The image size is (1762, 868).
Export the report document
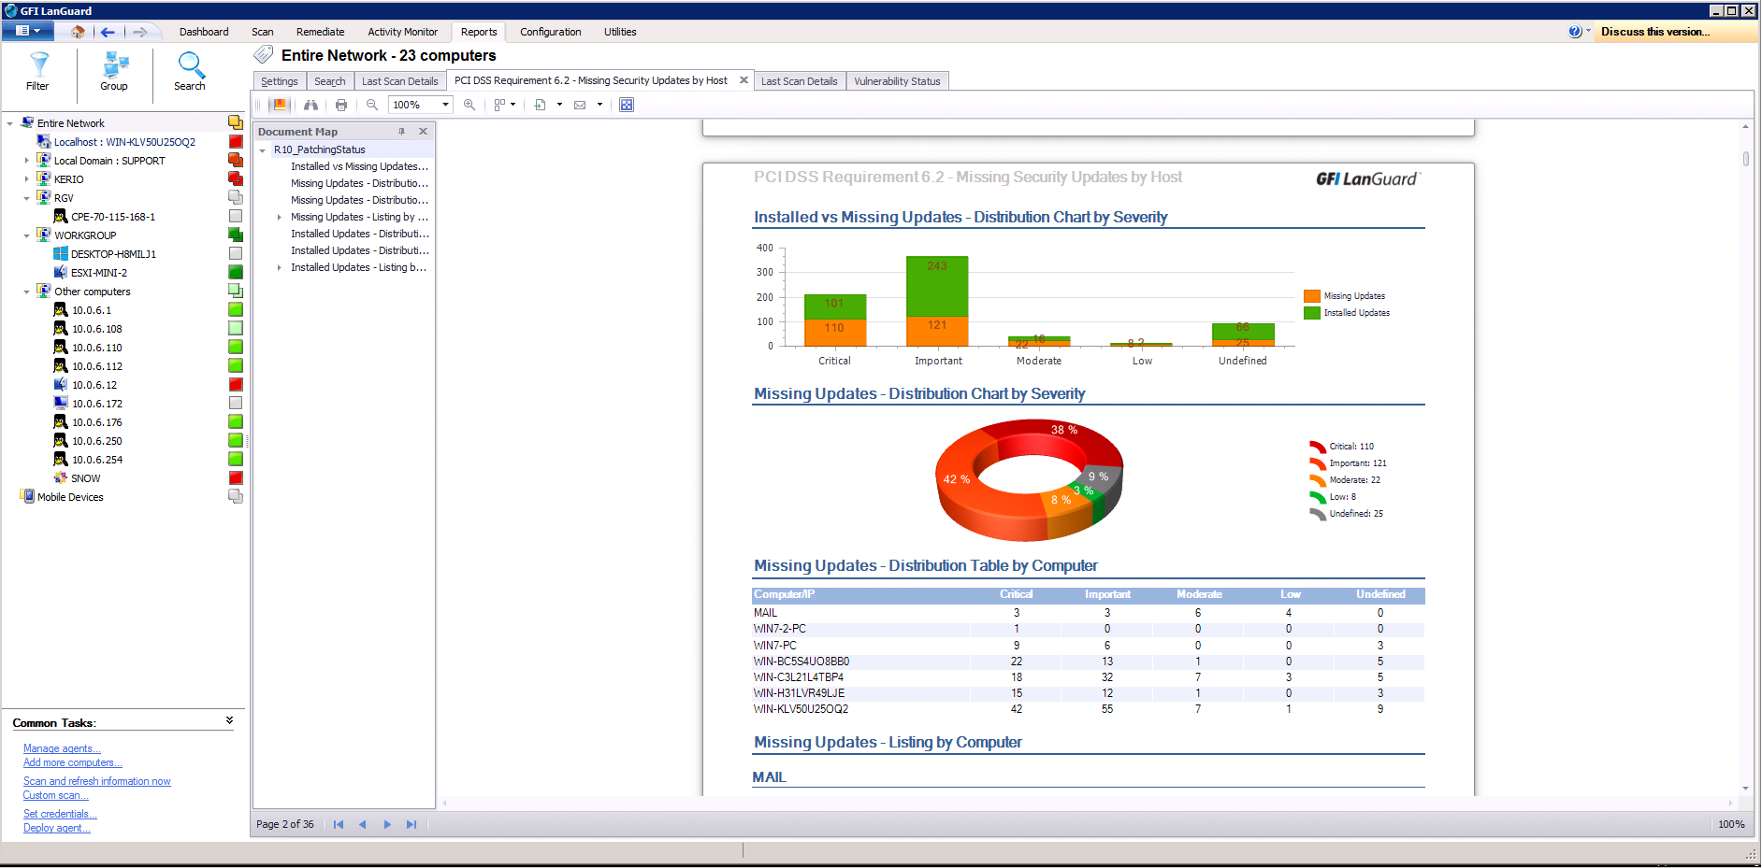(x=540, y=105)
